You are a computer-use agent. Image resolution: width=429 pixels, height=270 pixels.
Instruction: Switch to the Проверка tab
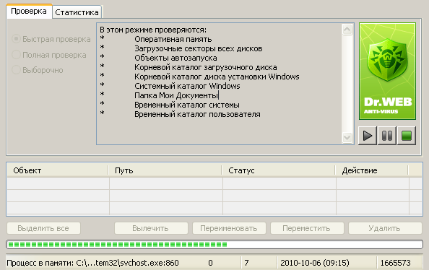click(29, 12)
